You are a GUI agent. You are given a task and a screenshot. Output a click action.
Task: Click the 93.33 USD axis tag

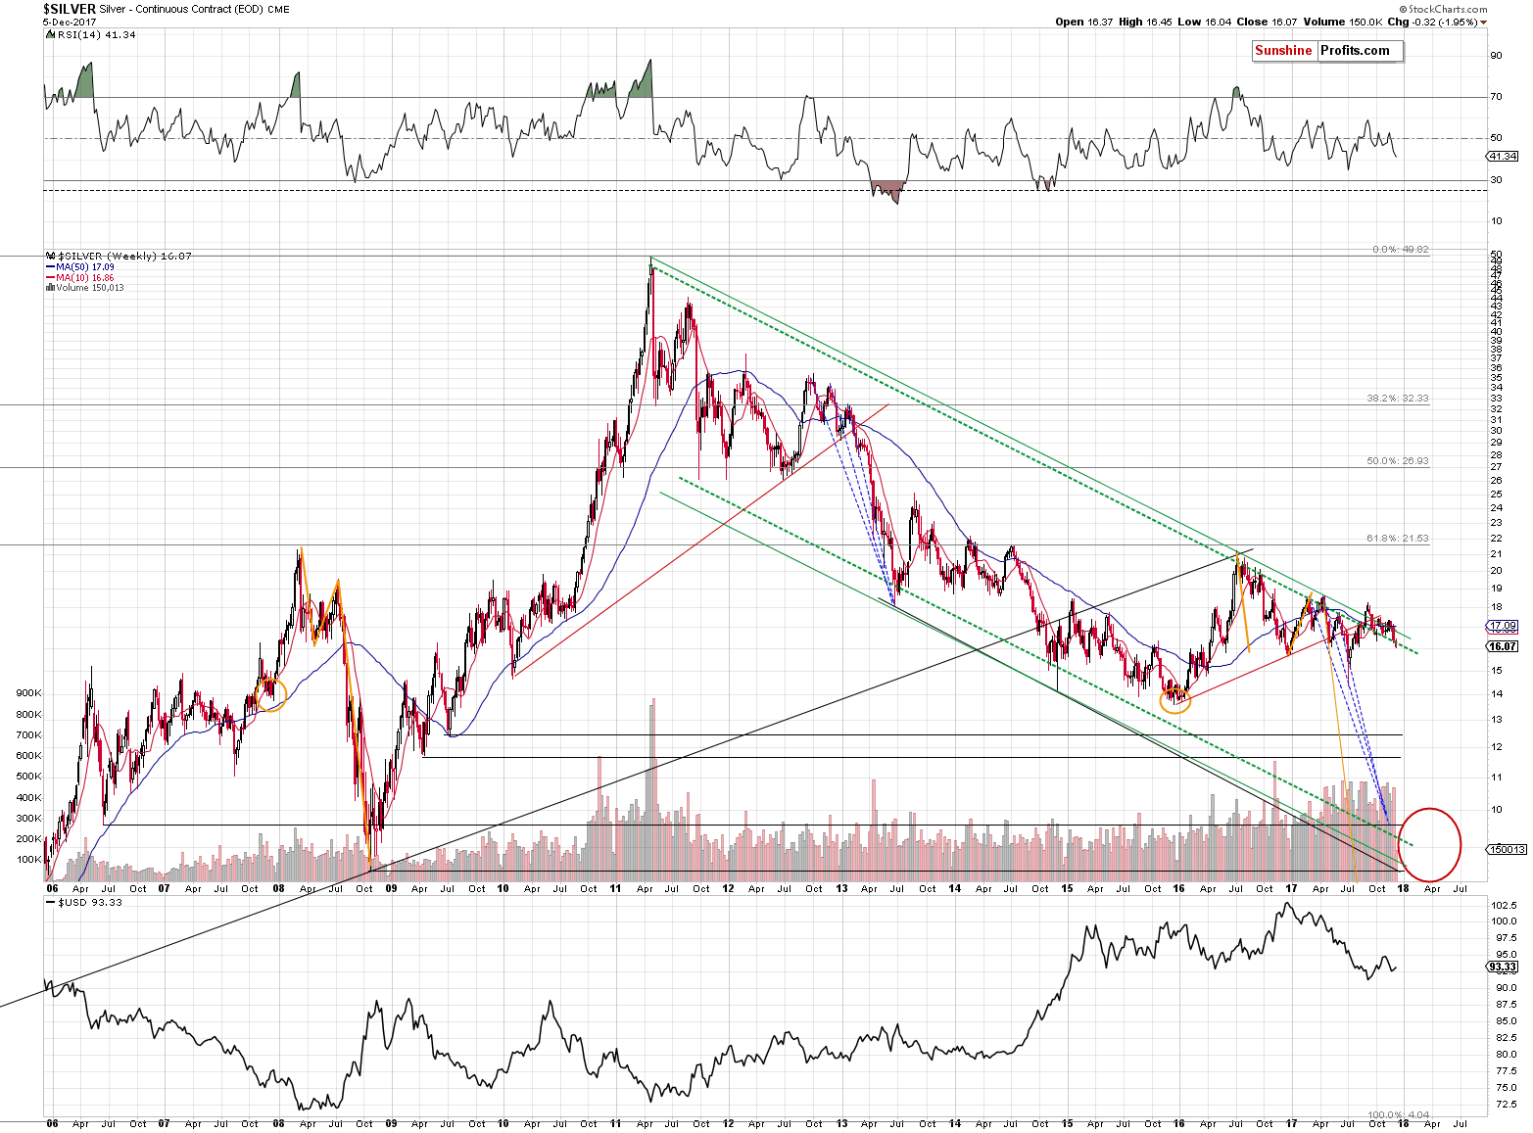point(1503,967)
